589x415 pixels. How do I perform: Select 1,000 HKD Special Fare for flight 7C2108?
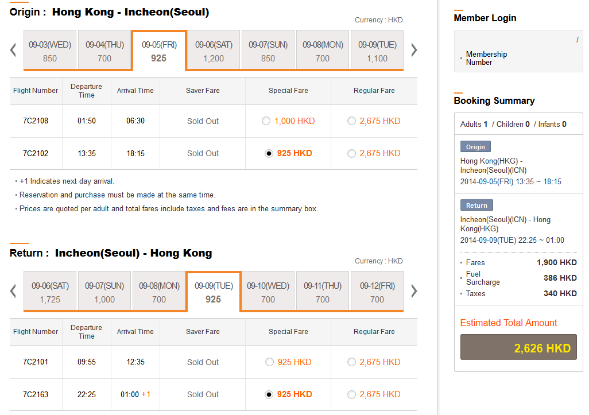265,121
